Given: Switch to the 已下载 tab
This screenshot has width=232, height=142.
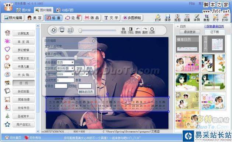Looking at the screenshot, I should (x=215, y=32).
